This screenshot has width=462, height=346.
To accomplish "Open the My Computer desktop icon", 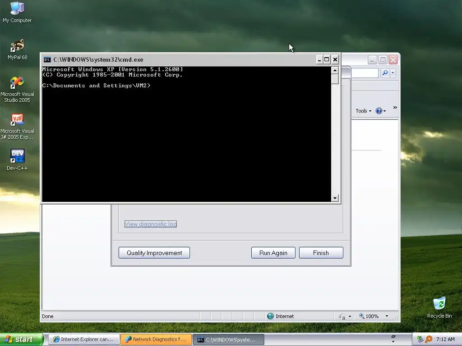I will pos(17,12).
